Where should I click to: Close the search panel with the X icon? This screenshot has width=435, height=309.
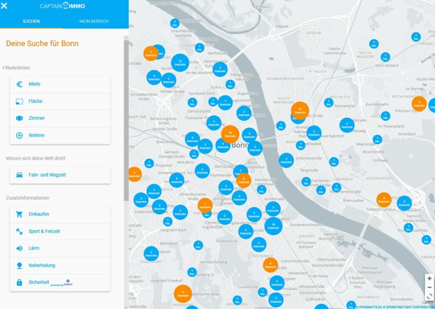[4, 6]
